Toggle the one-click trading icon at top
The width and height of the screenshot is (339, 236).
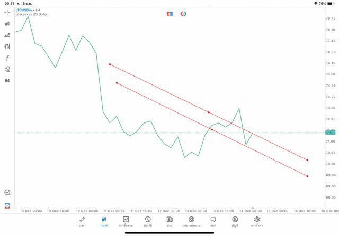[169, 14]
